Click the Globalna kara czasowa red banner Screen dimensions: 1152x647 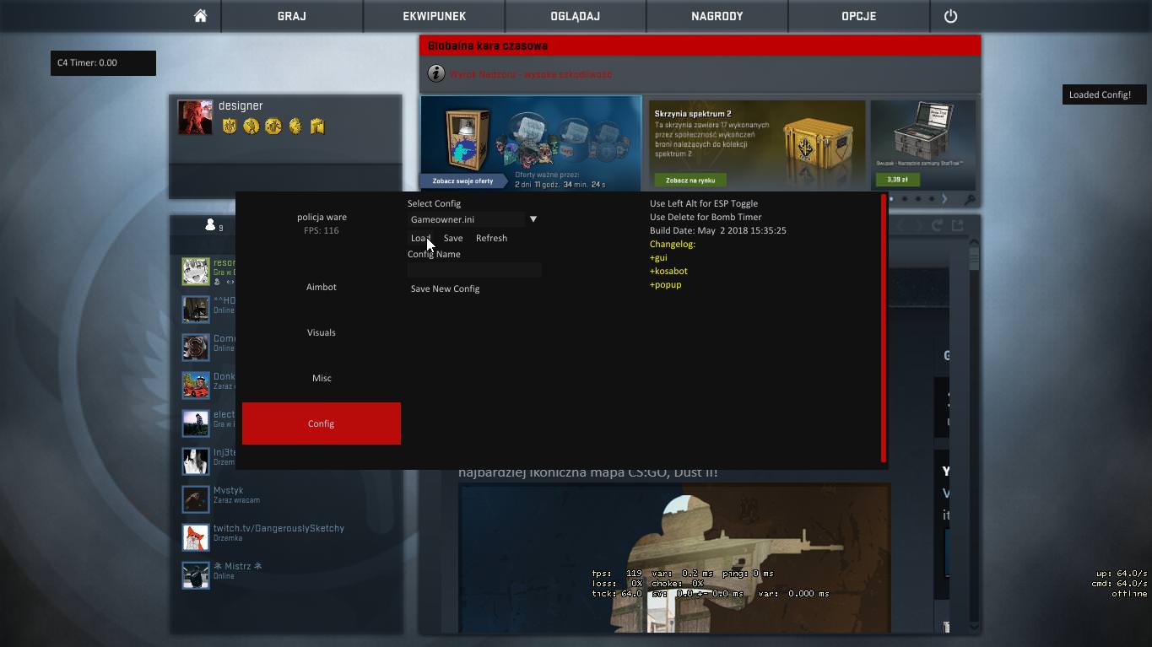(700, 46)
